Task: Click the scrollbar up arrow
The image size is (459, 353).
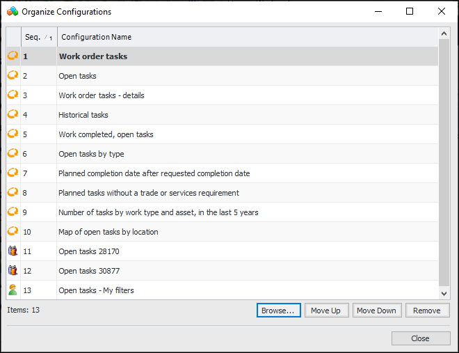Action: (x=444, y=33)
